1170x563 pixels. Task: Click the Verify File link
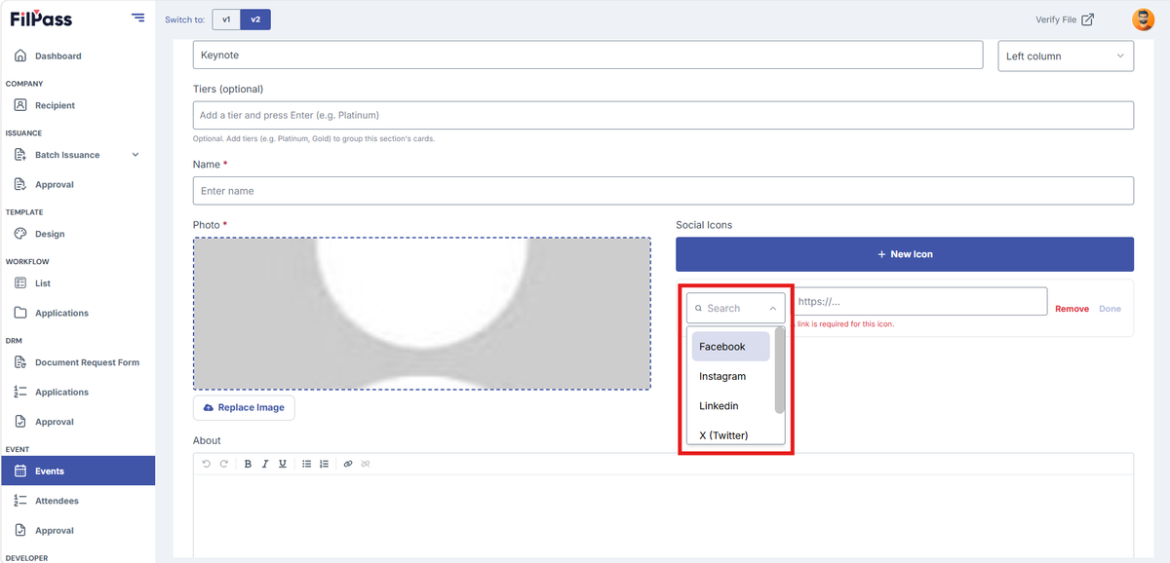[x=1064, y=19]
